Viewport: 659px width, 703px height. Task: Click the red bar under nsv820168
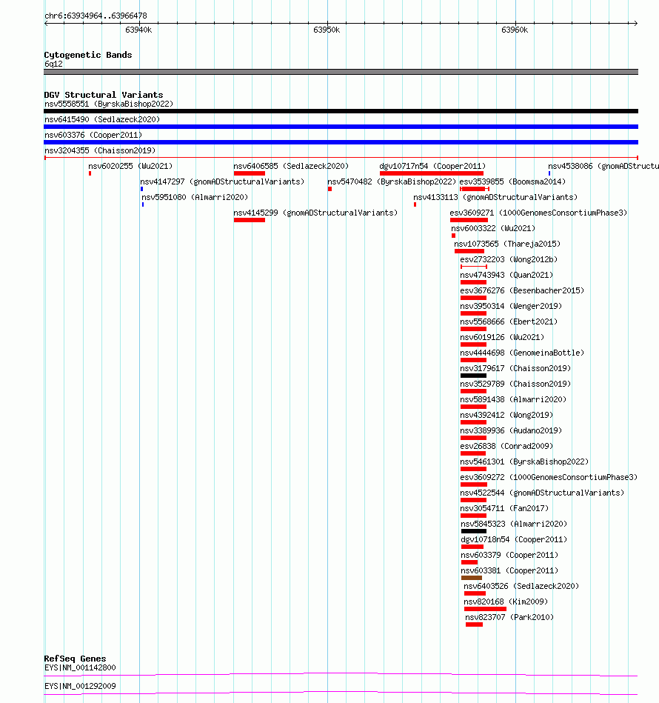coord(485,609)
